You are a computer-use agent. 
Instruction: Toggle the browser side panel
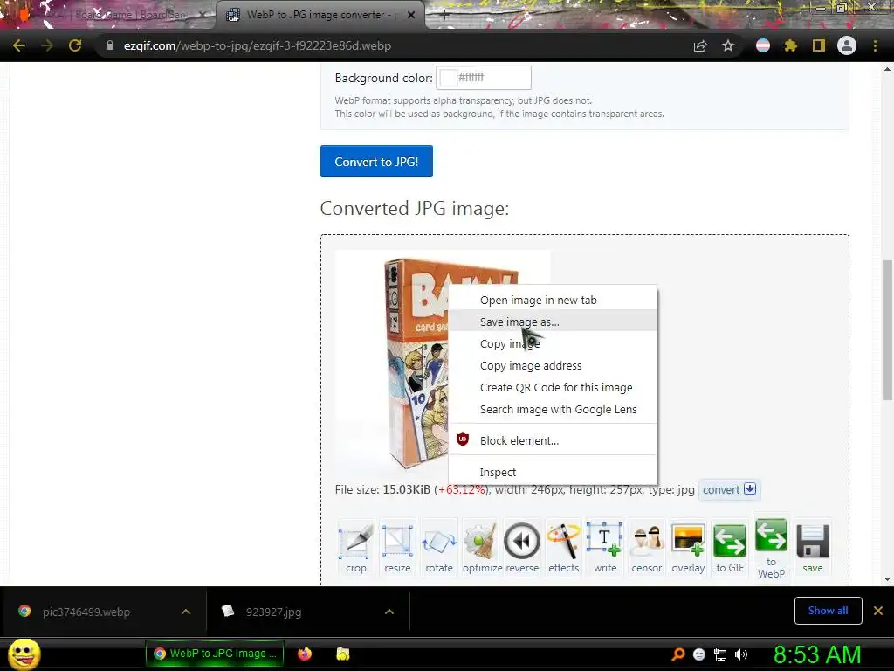819,45
